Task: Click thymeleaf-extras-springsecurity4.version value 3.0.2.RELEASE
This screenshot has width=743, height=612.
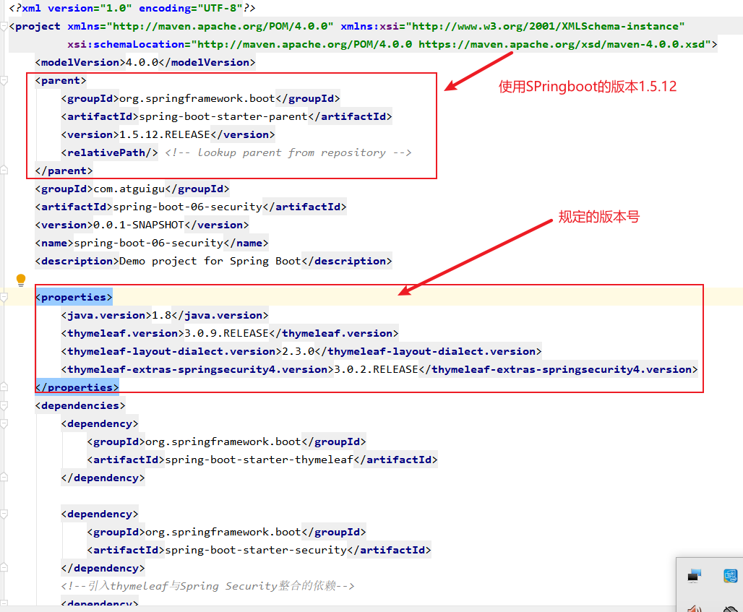Action: click(x=377, y=369)
